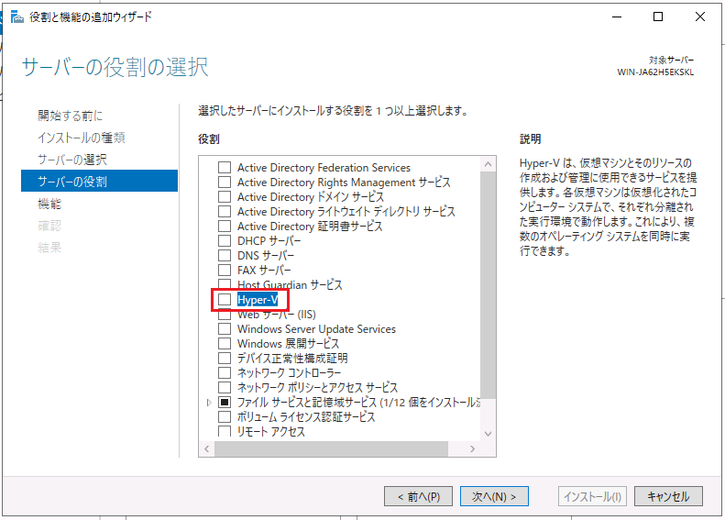Click horizontal scroll right arrow
Screen dimensions: 725x520
coord(472,448)
